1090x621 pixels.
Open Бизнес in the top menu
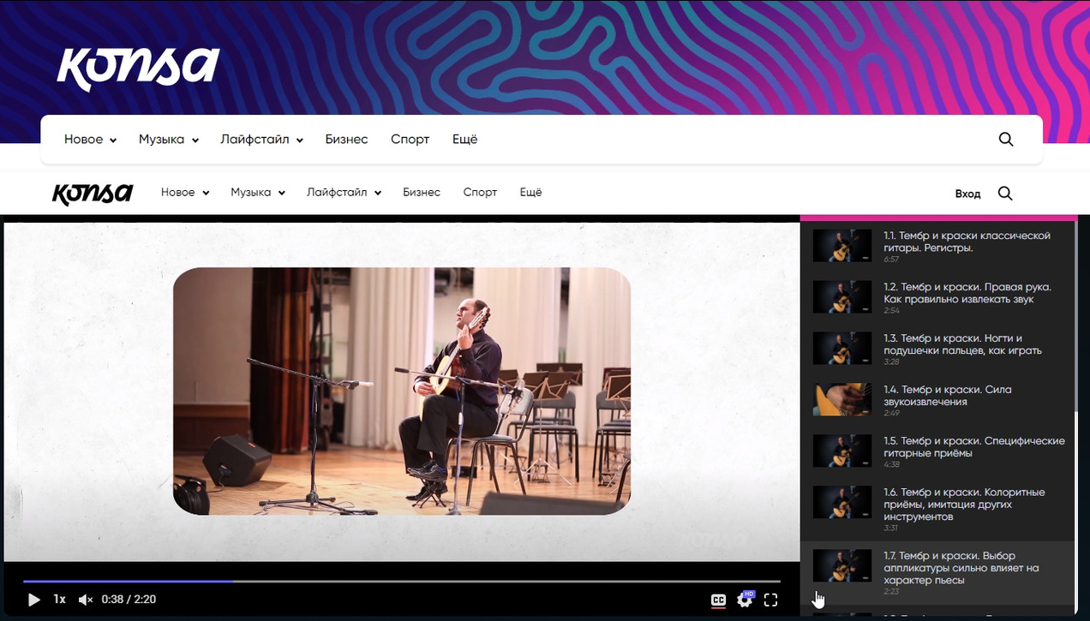(346, 140)
